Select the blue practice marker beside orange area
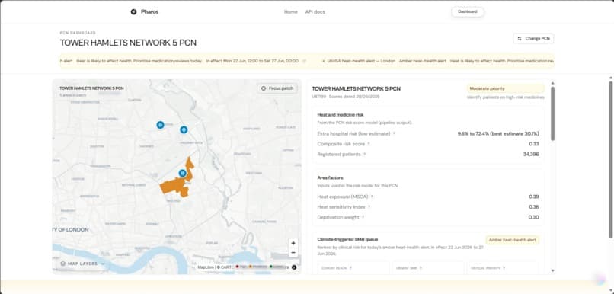The width and height of the screenshot is (614, 294). pos(182,173)
